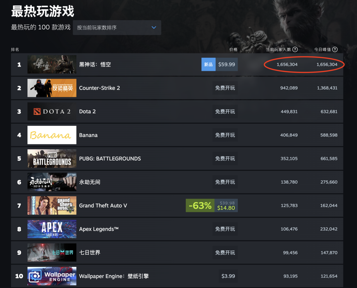Open the Apex Legends thumbnail
Screen dimensions: 357x288
click(x=52, y=229)
